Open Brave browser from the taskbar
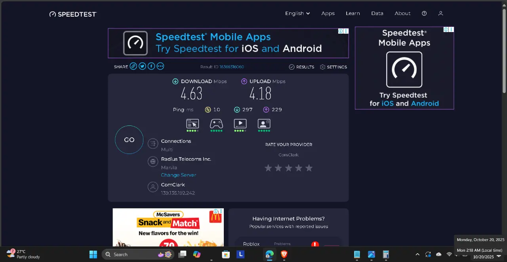507x262 pixels. [284, 254]
